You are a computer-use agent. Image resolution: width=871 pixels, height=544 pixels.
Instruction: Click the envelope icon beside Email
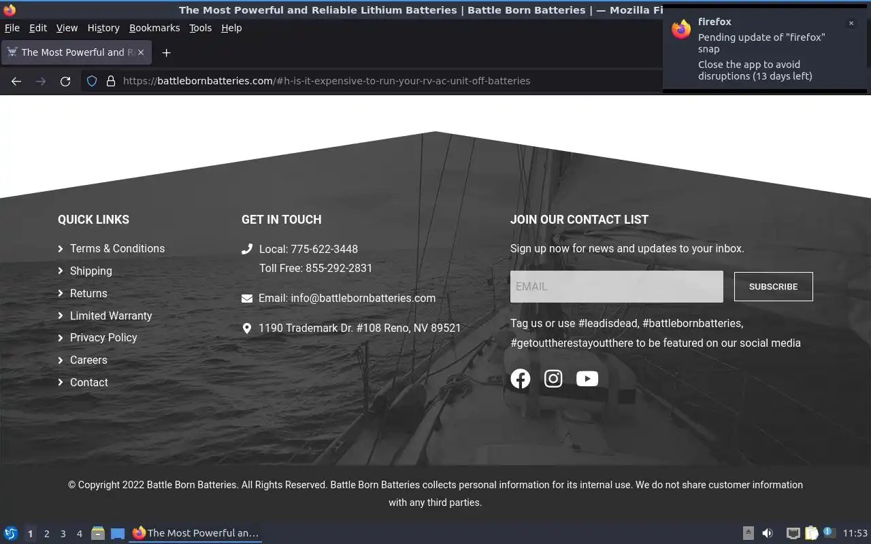click(247, 298)
